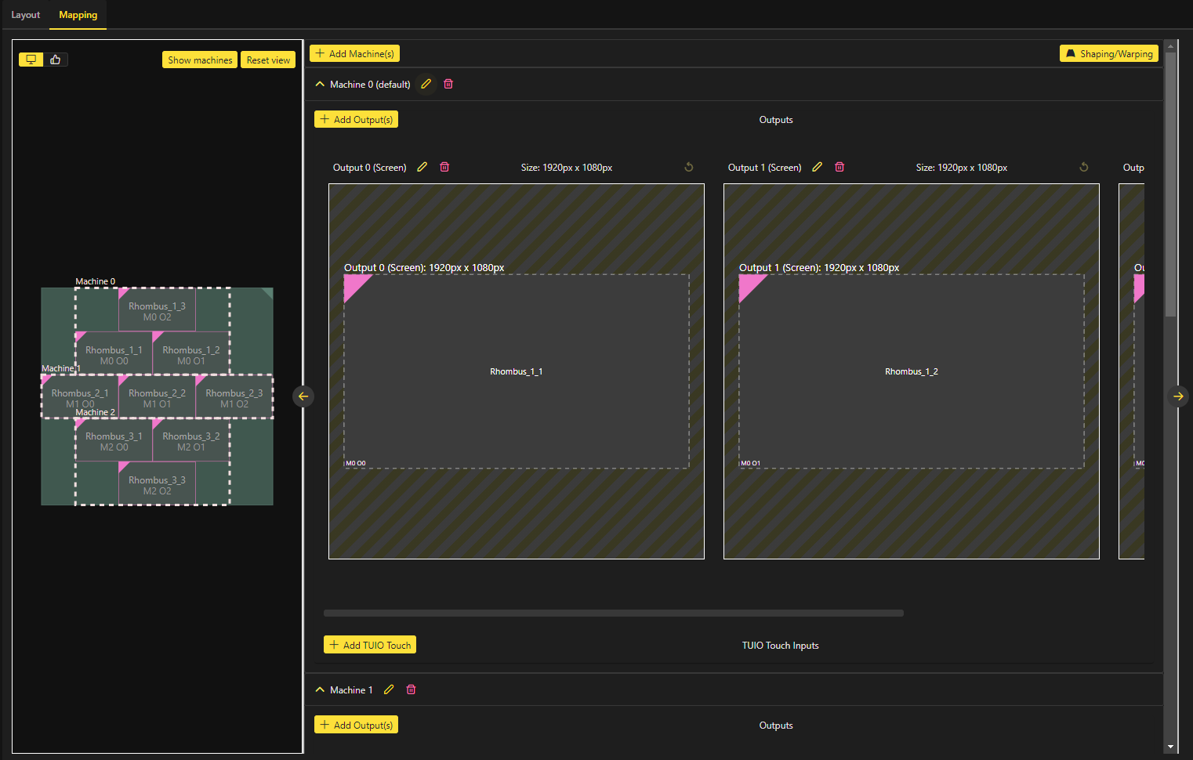This screenshot has height=760, width=1193.
Task: Toggle the monitor display view mode
Action: pos(31,60)
